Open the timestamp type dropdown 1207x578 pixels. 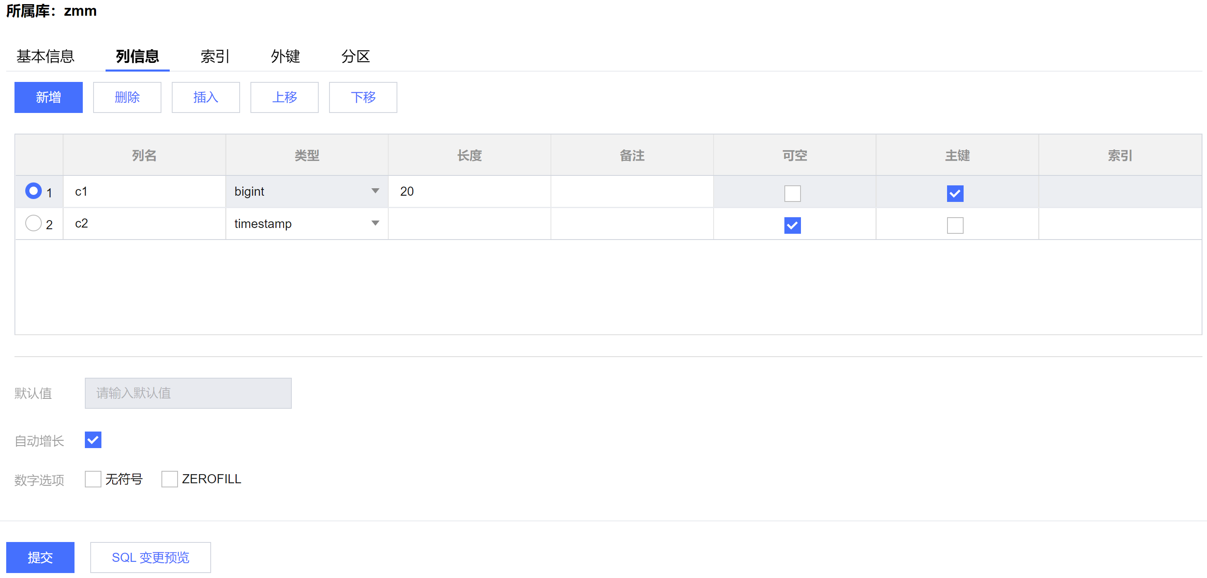click(x=375, y=223)
